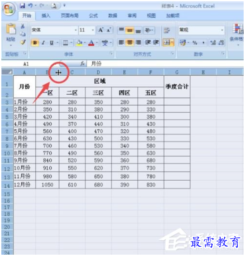Expand the fill color dropdown arrow

(85, 43)
